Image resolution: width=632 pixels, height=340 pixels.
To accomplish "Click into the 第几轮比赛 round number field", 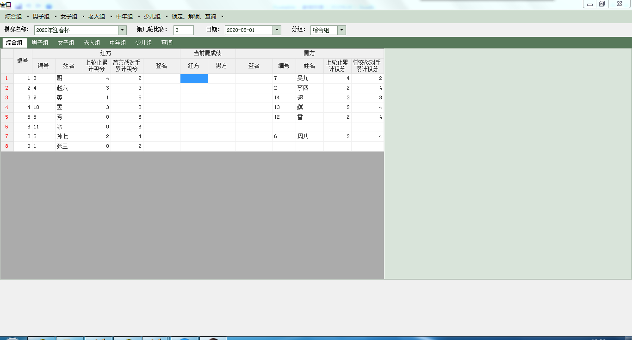I will [184, 30].
